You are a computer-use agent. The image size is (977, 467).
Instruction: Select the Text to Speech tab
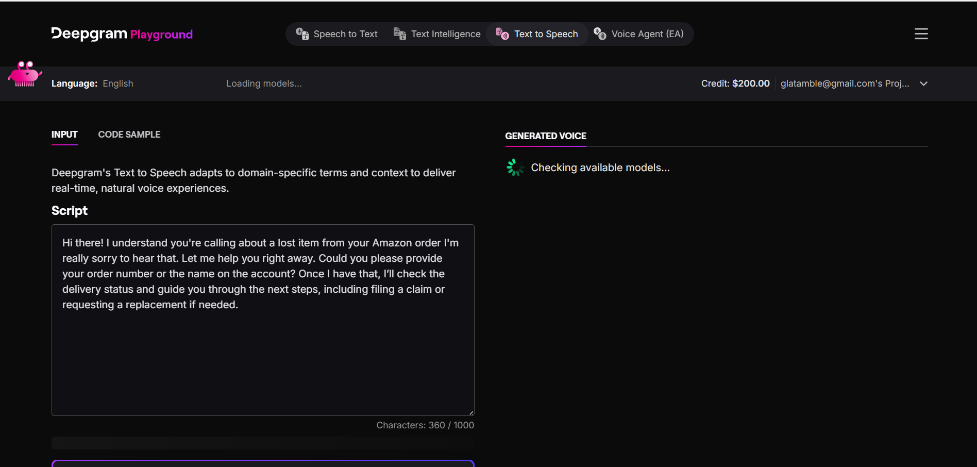(x=537, y=34)
